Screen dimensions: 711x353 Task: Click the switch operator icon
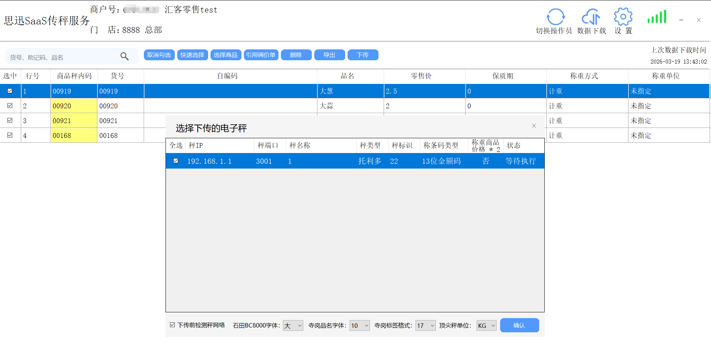[x=555, y=17]
